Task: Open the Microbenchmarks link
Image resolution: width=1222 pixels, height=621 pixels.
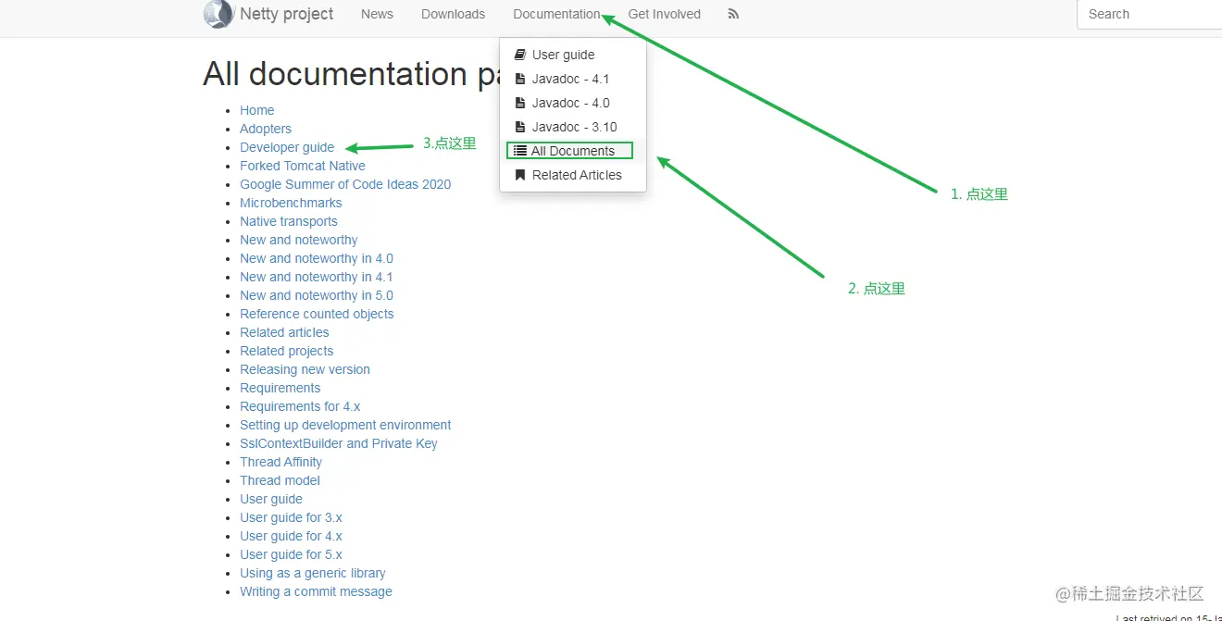Action: (x=291, y=203)
